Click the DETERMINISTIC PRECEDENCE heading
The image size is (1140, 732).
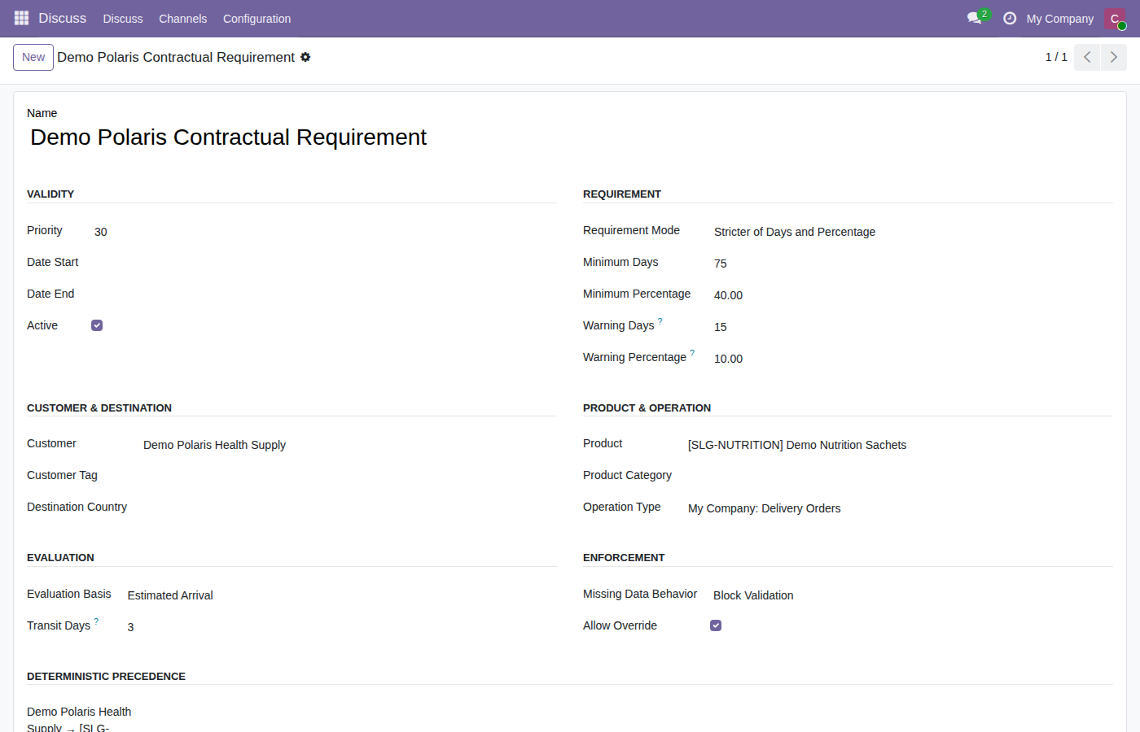pos(106,676)
